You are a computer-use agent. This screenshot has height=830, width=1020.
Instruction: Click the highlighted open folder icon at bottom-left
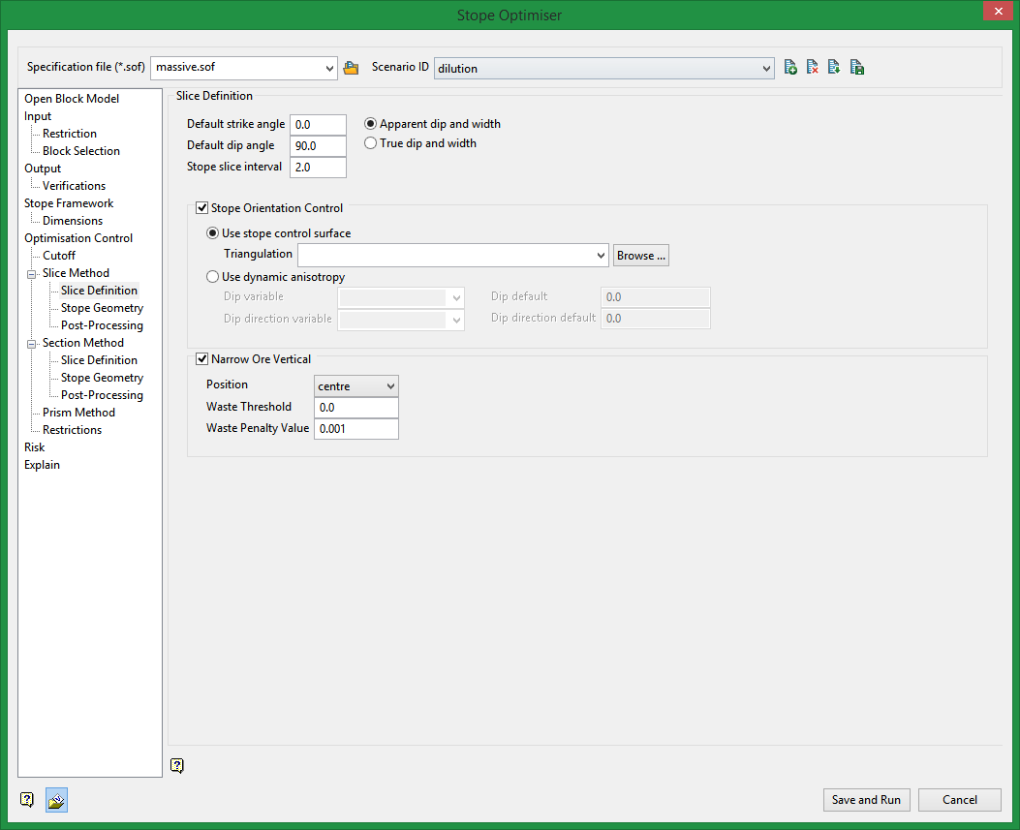tap(56, 800)
